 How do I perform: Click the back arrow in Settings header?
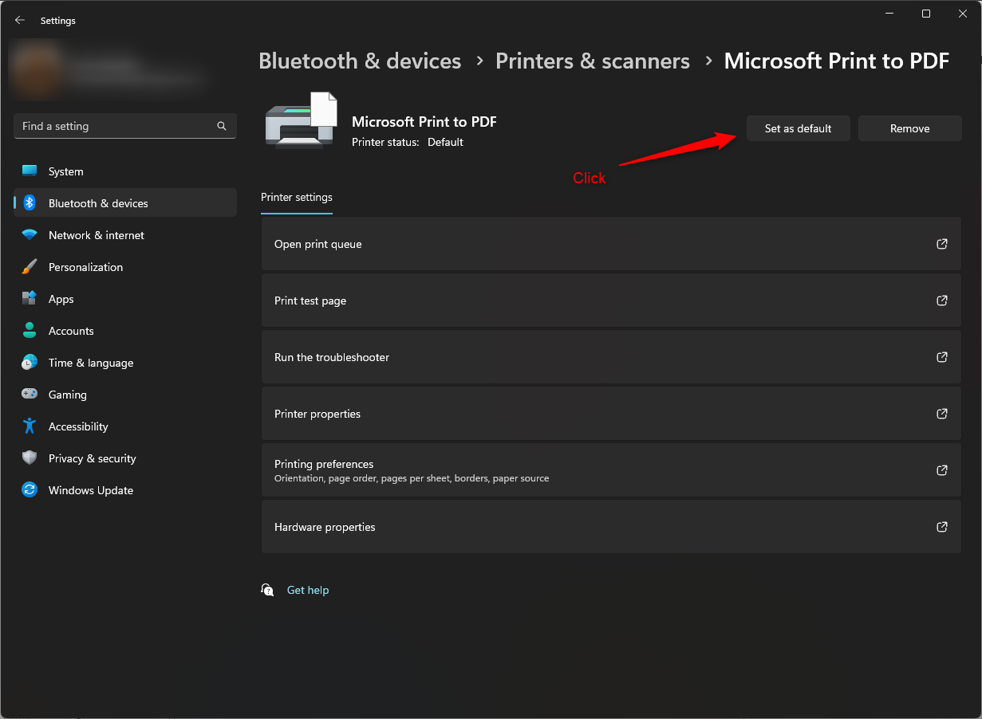(20, 21)
